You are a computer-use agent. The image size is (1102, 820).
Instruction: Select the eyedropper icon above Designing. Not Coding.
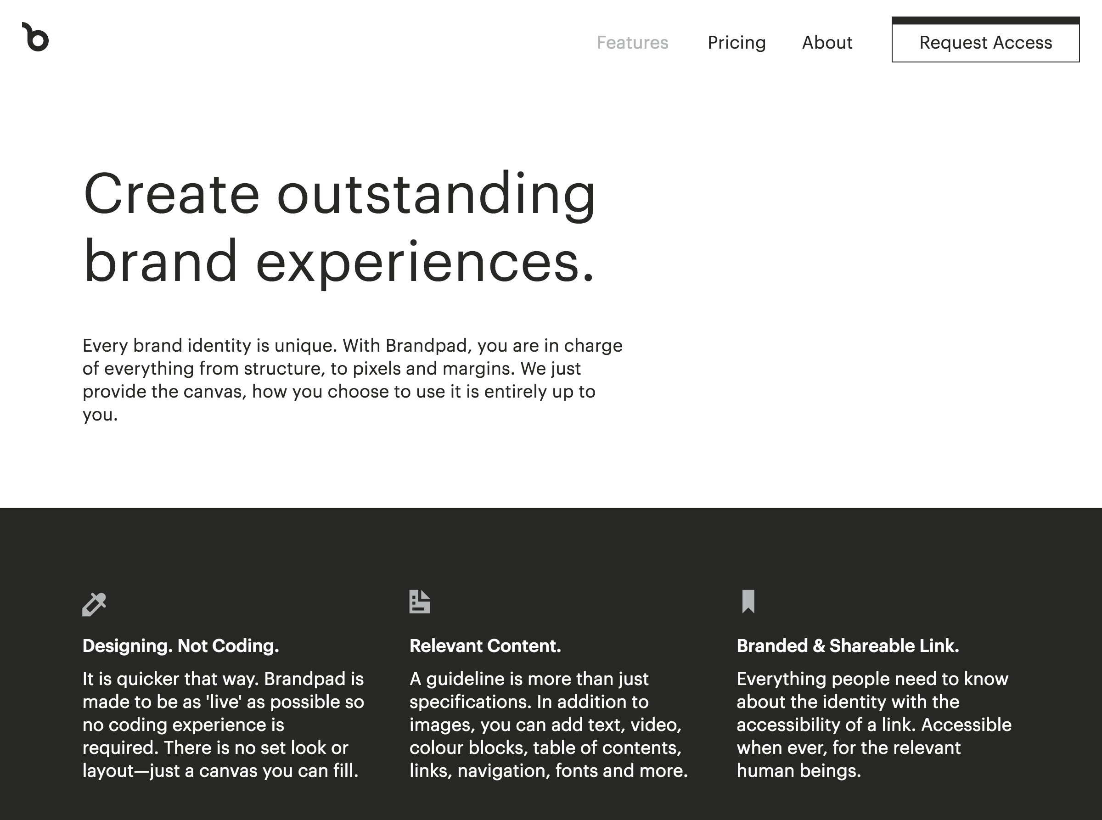(94, 604)
